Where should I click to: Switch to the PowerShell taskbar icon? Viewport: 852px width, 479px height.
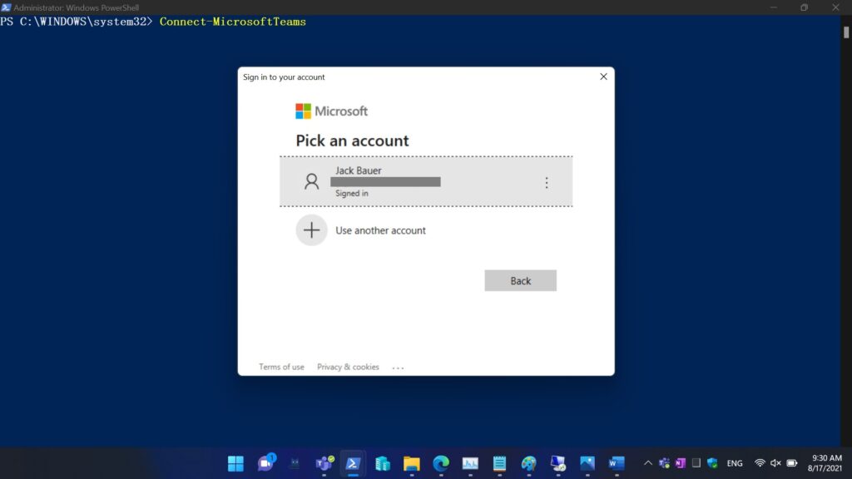click(x=353, y=463)
